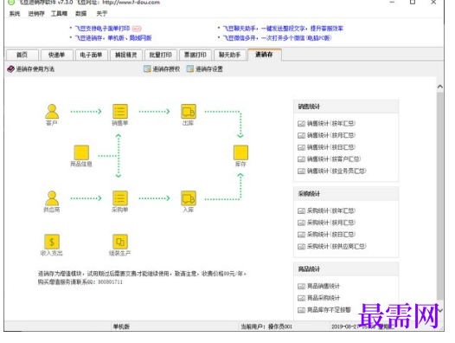Click the 进销存授权 toolbar icon
Screen dimensions: 455x343
[x=147, y=69]
